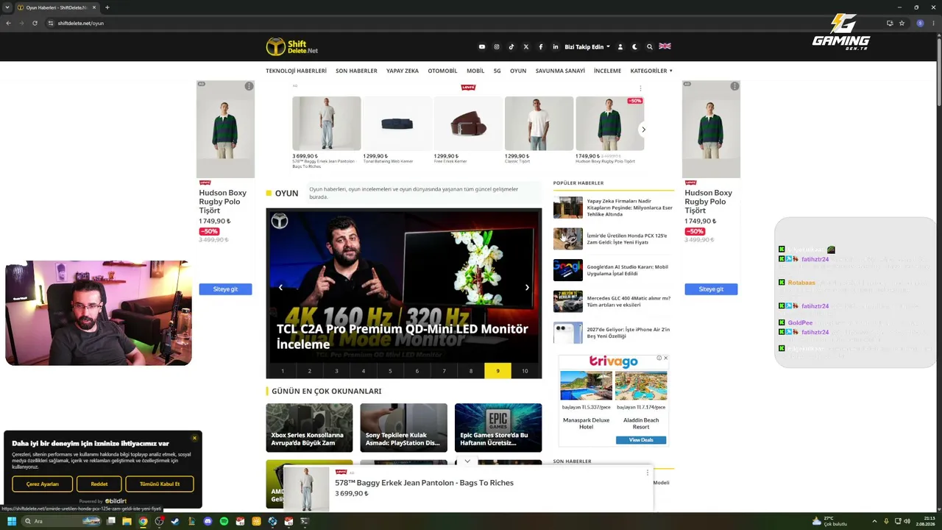Screen dimensions: 942x530
Task: Collapse the bottom Levi's ad chevron
Action: pos(467,462)
